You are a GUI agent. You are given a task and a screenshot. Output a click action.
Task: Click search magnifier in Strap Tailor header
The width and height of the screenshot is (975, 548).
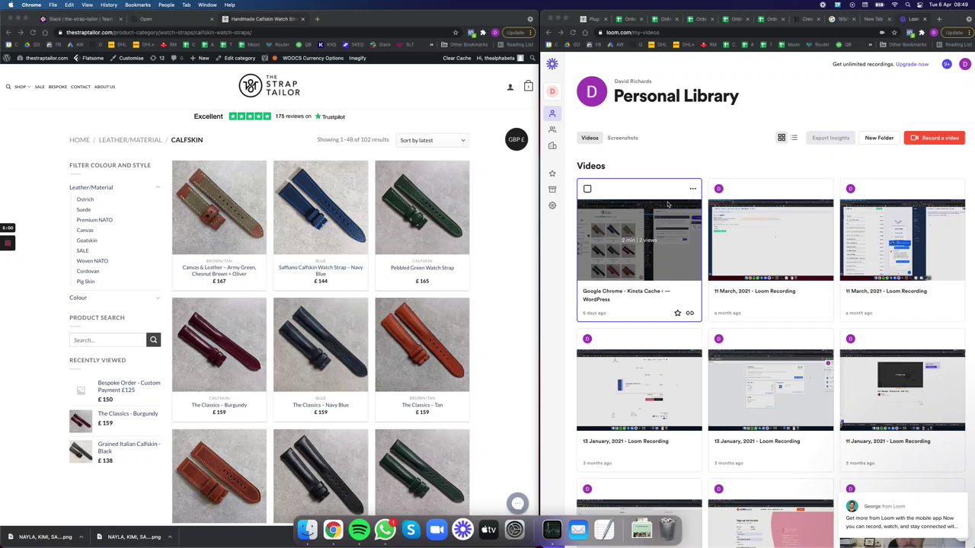8,87
